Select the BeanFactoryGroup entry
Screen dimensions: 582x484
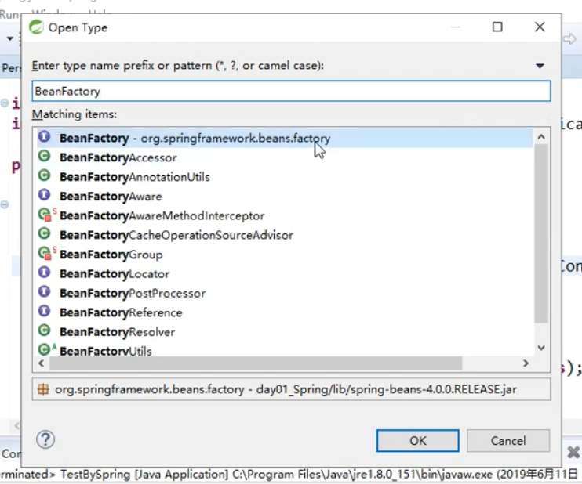click(x=285, y=255)
